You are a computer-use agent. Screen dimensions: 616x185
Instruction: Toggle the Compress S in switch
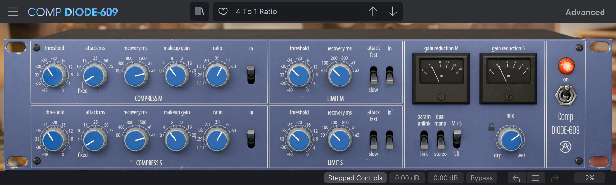(x=251, y=139)
